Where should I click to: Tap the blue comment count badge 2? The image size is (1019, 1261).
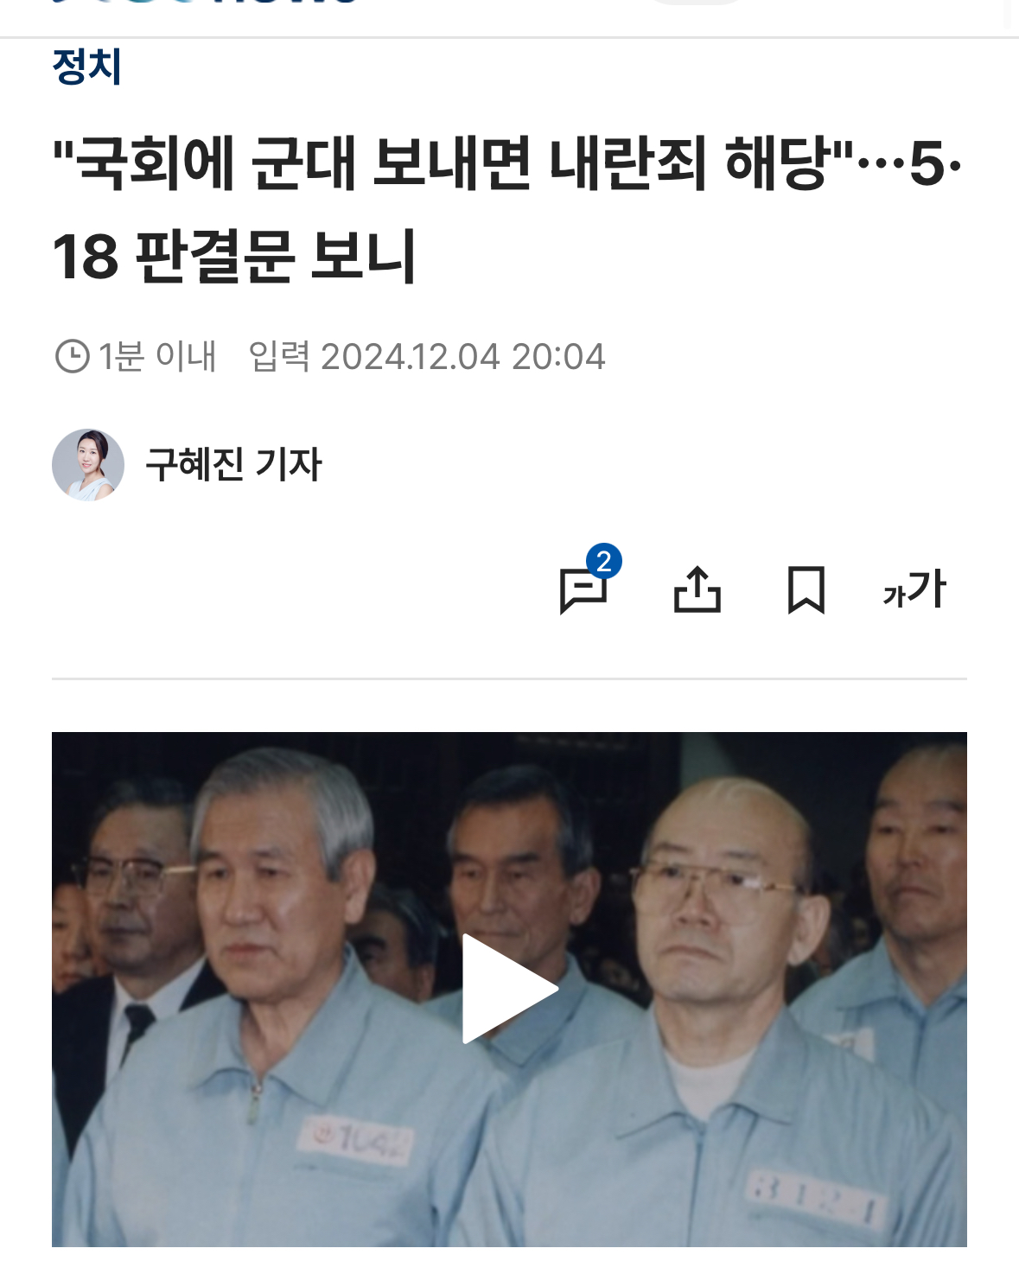[x=604, y=562]
